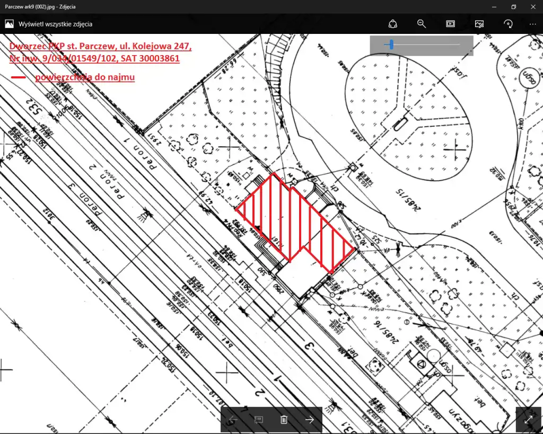Viewport: 543px width, 434px height.
Task: Open the Zoom magnifier tool
Action: click(x=422, y=24)
